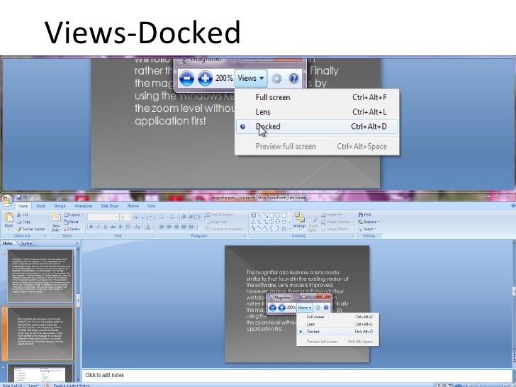
Task: Select the orange-highlighted slide thumbnail
Action: (x=40, y=333)
